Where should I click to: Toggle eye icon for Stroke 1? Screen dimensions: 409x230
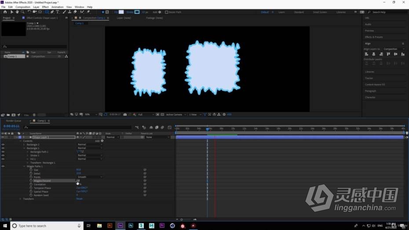click(3, 155)
